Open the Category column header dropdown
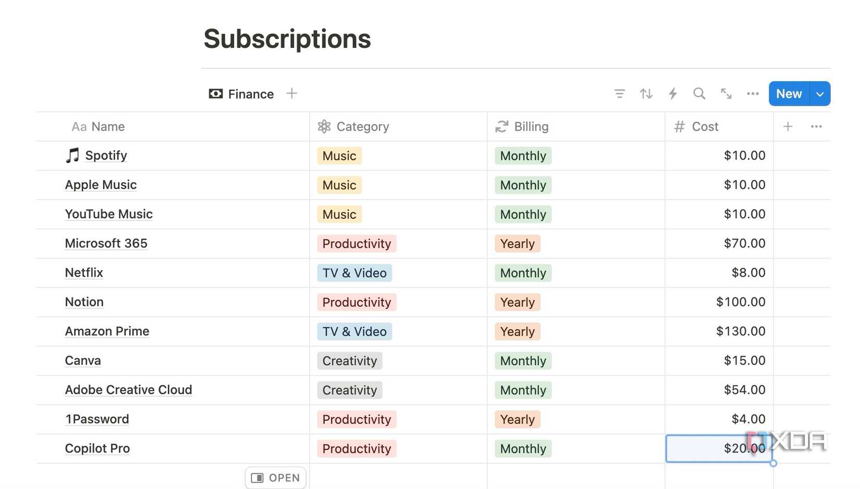The width and height of the screenshot is (860, 489). pyautogui.click(x=363, y=126)
